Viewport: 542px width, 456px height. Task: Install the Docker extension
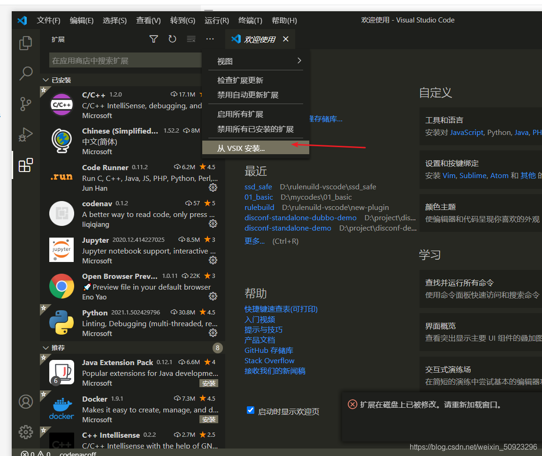pos(209,419)
